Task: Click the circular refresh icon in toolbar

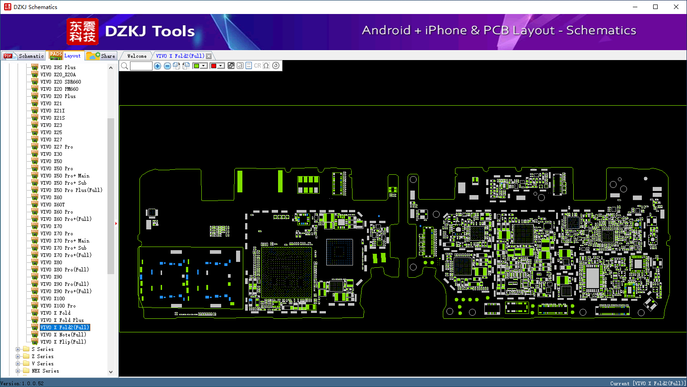Action: (276, 66)
